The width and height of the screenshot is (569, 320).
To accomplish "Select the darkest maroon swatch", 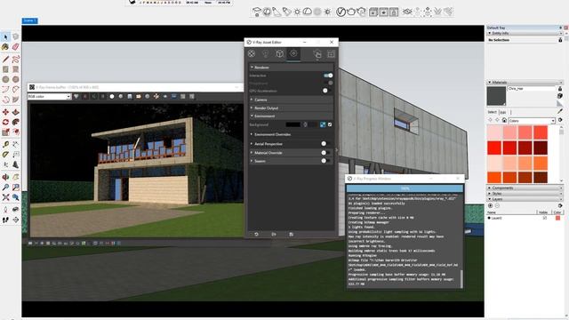I will [541, 148].
